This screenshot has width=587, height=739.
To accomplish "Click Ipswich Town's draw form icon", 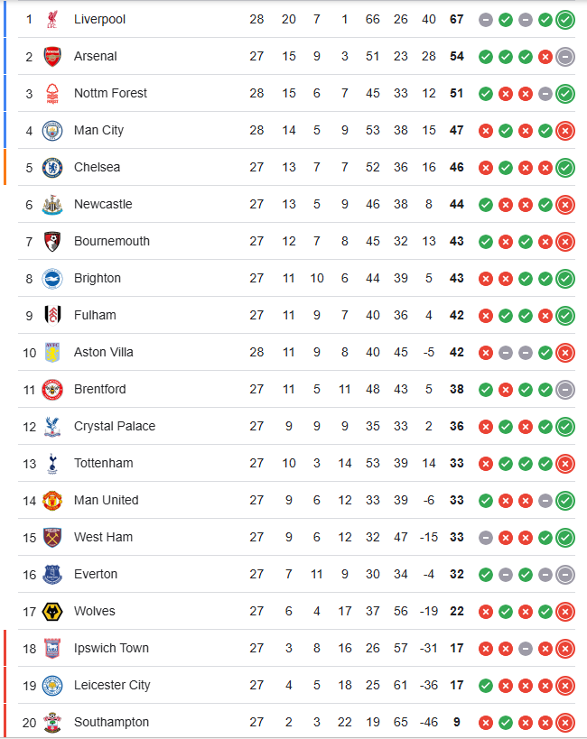I will coord(526,649).
